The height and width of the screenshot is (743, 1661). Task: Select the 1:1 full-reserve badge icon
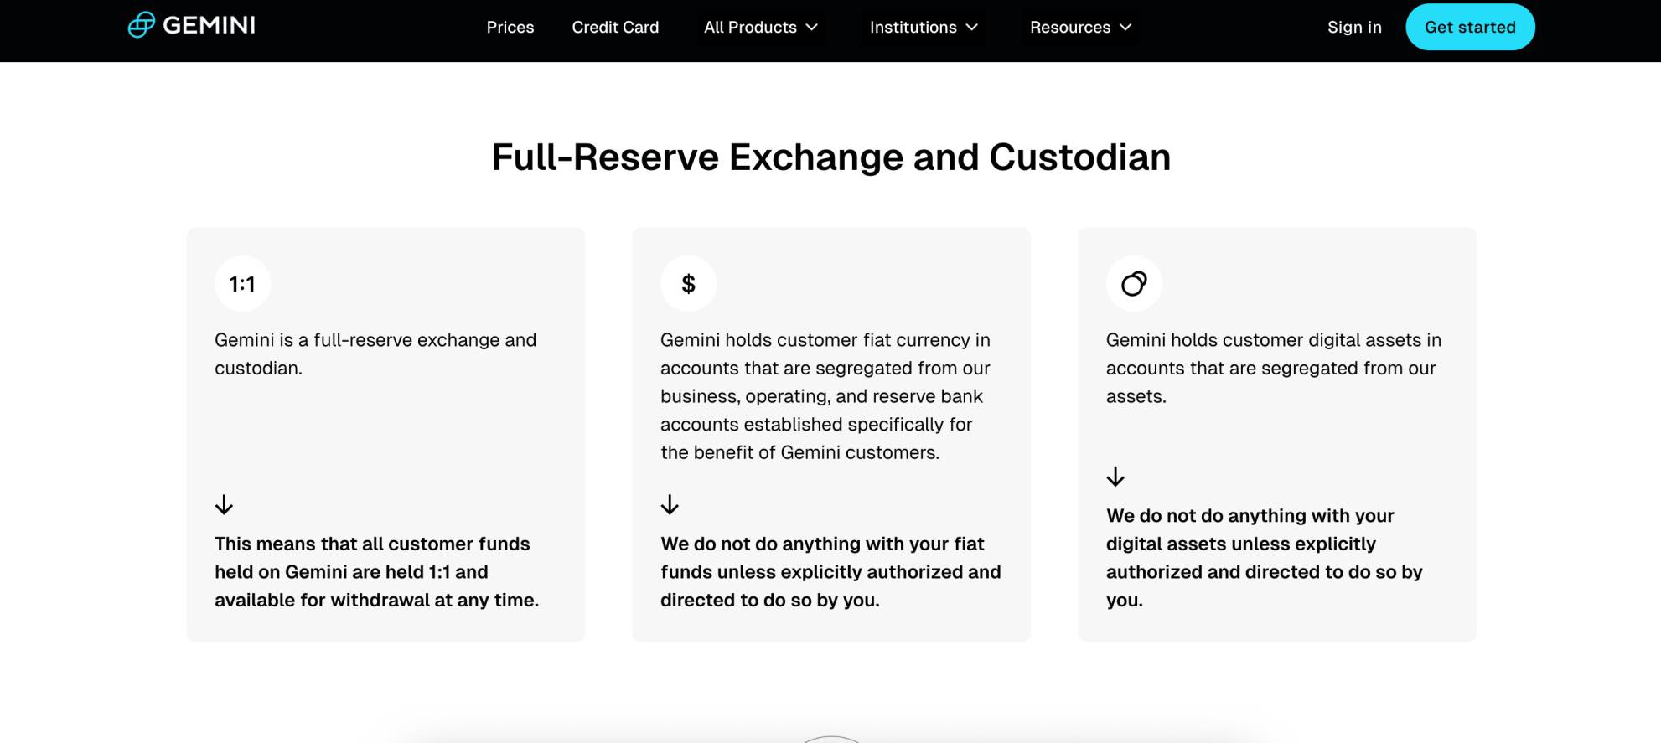(x=243, y=283)
